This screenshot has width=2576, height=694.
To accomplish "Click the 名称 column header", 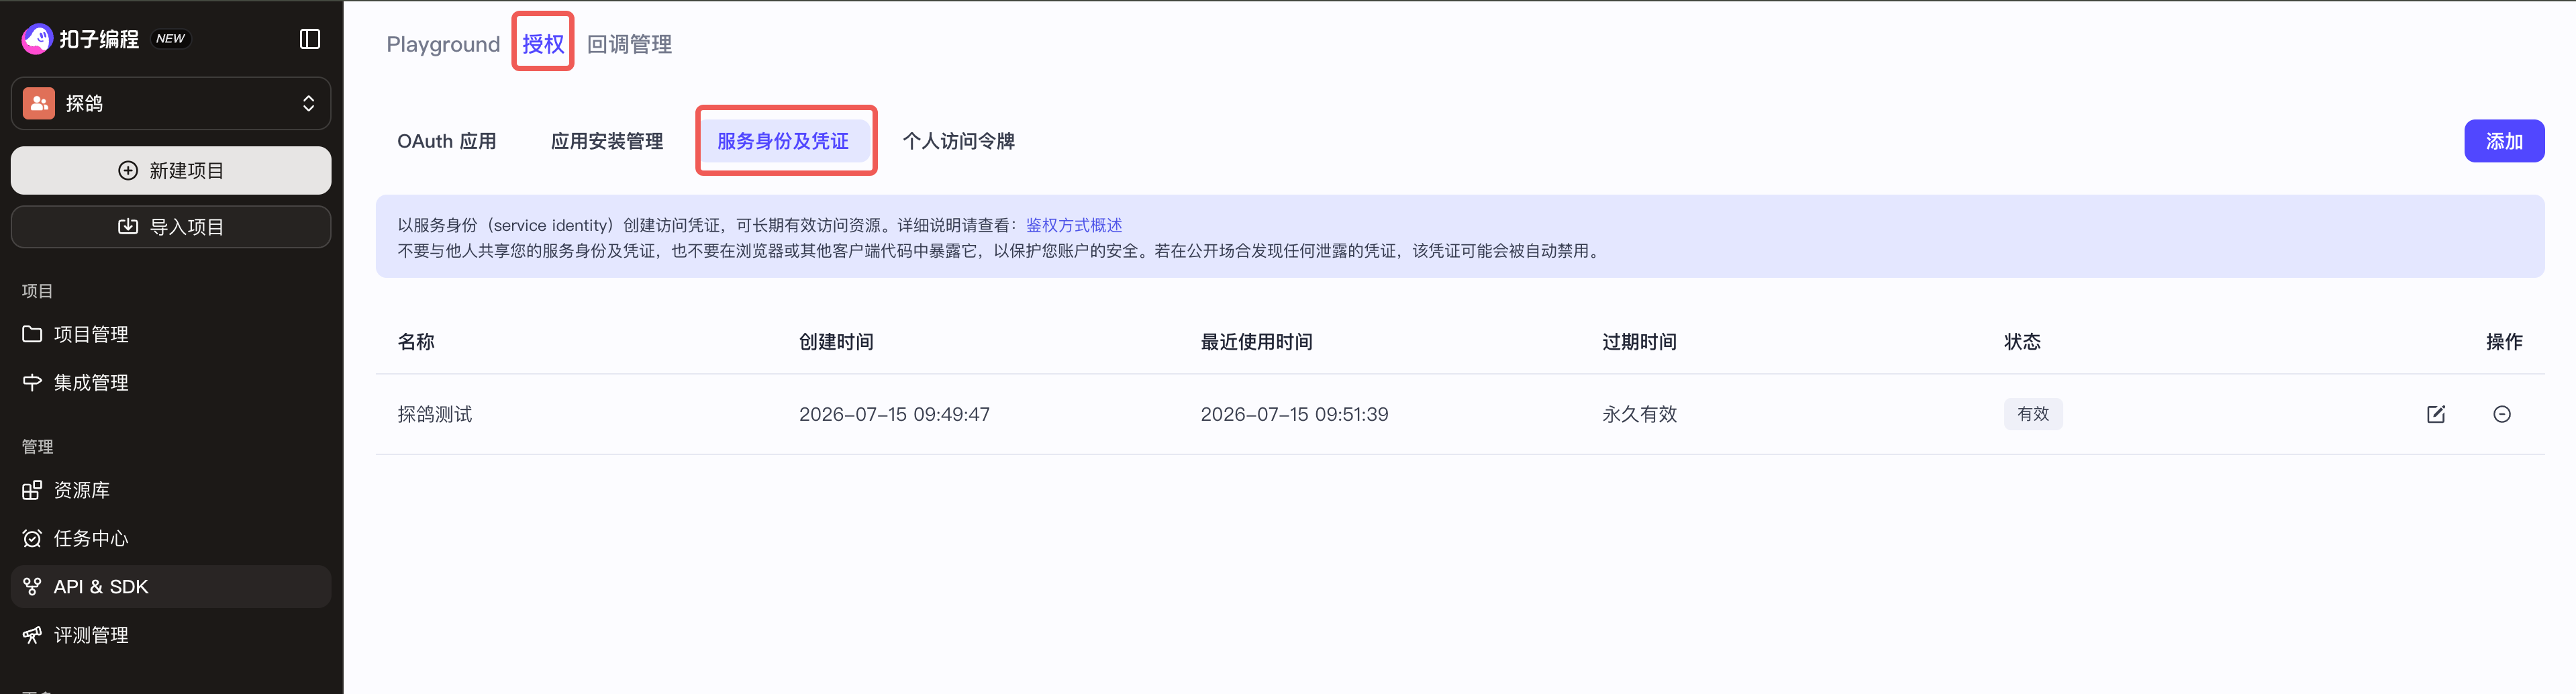I will (416, 342).
